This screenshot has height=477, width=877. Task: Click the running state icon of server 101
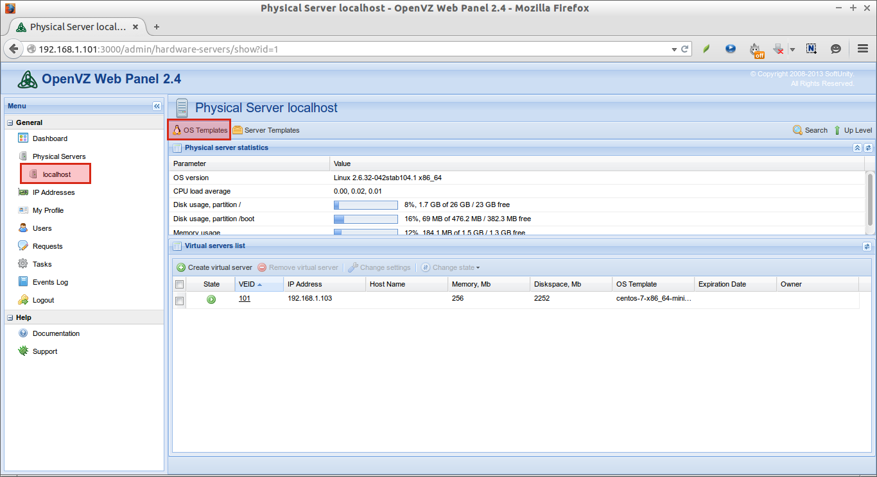pyautogui.click(x=211, y=299)
